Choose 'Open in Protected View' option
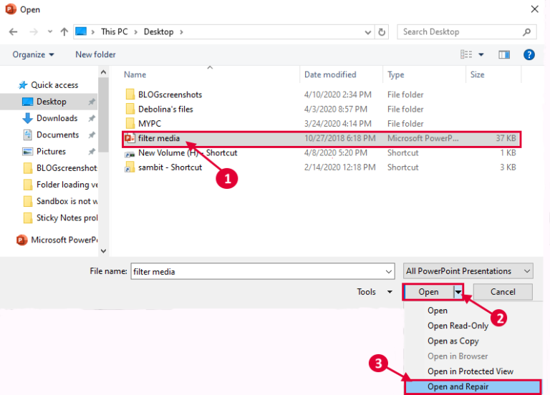550x395 pixels. tap(470, 371)
